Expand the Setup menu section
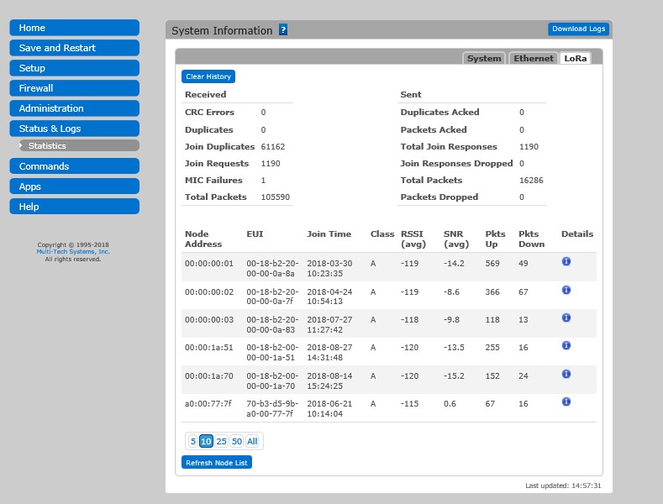663x504 pixels. pyautogui.click(x=74, y=68)
